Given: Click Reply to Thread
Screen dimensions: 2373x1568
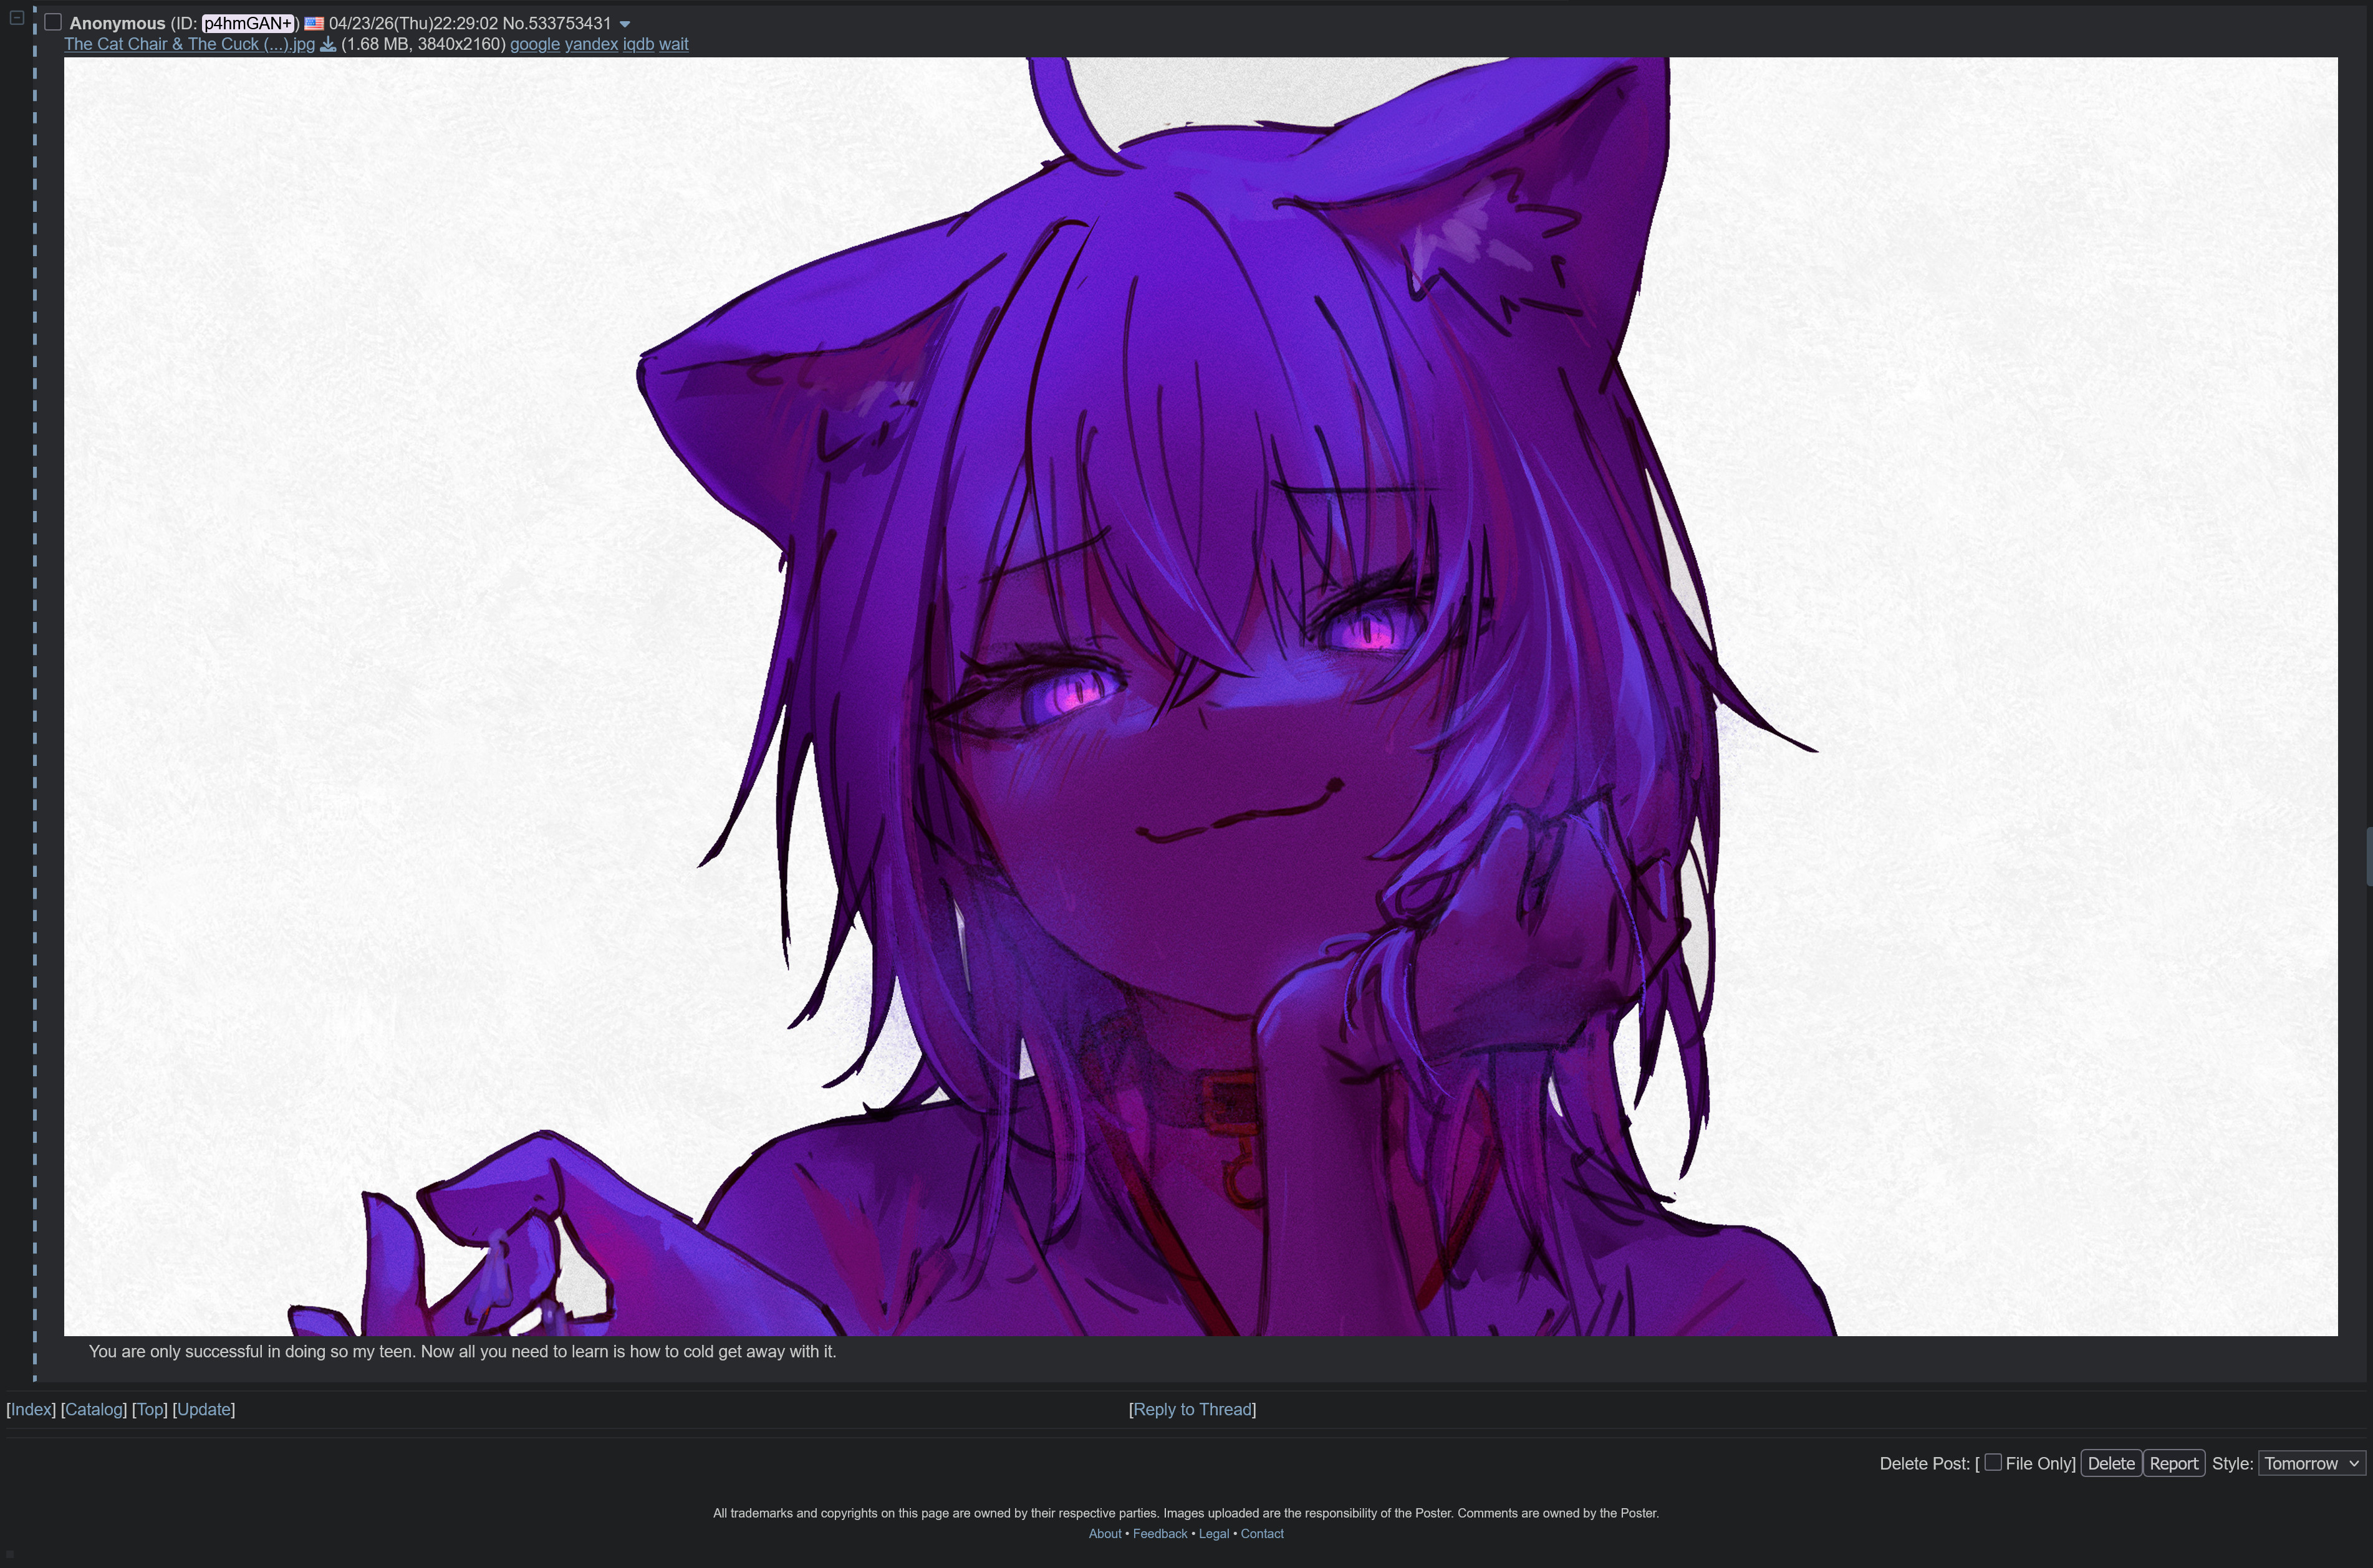Looking at the screenshot, I should coord(1191,1409).
